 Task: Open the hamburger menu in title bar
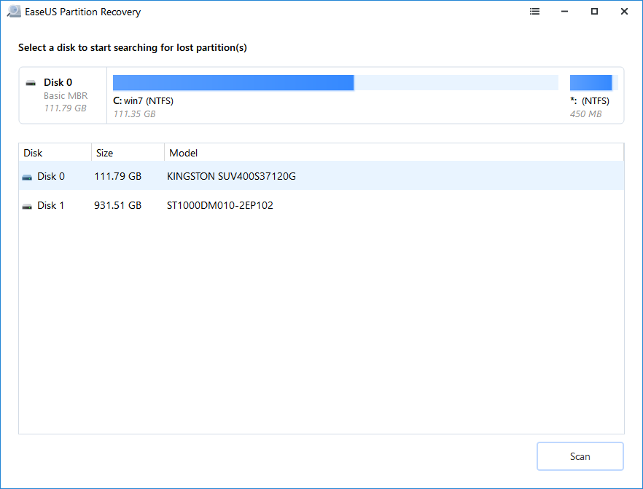click(535, 12)
